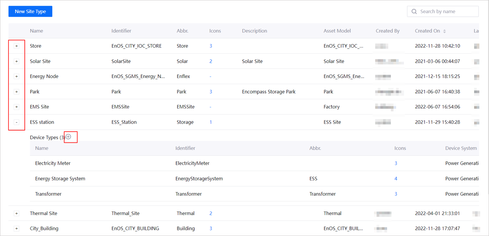The image size is (489, 236).
Task: Expand the Park row details
Action: [16, 92]
